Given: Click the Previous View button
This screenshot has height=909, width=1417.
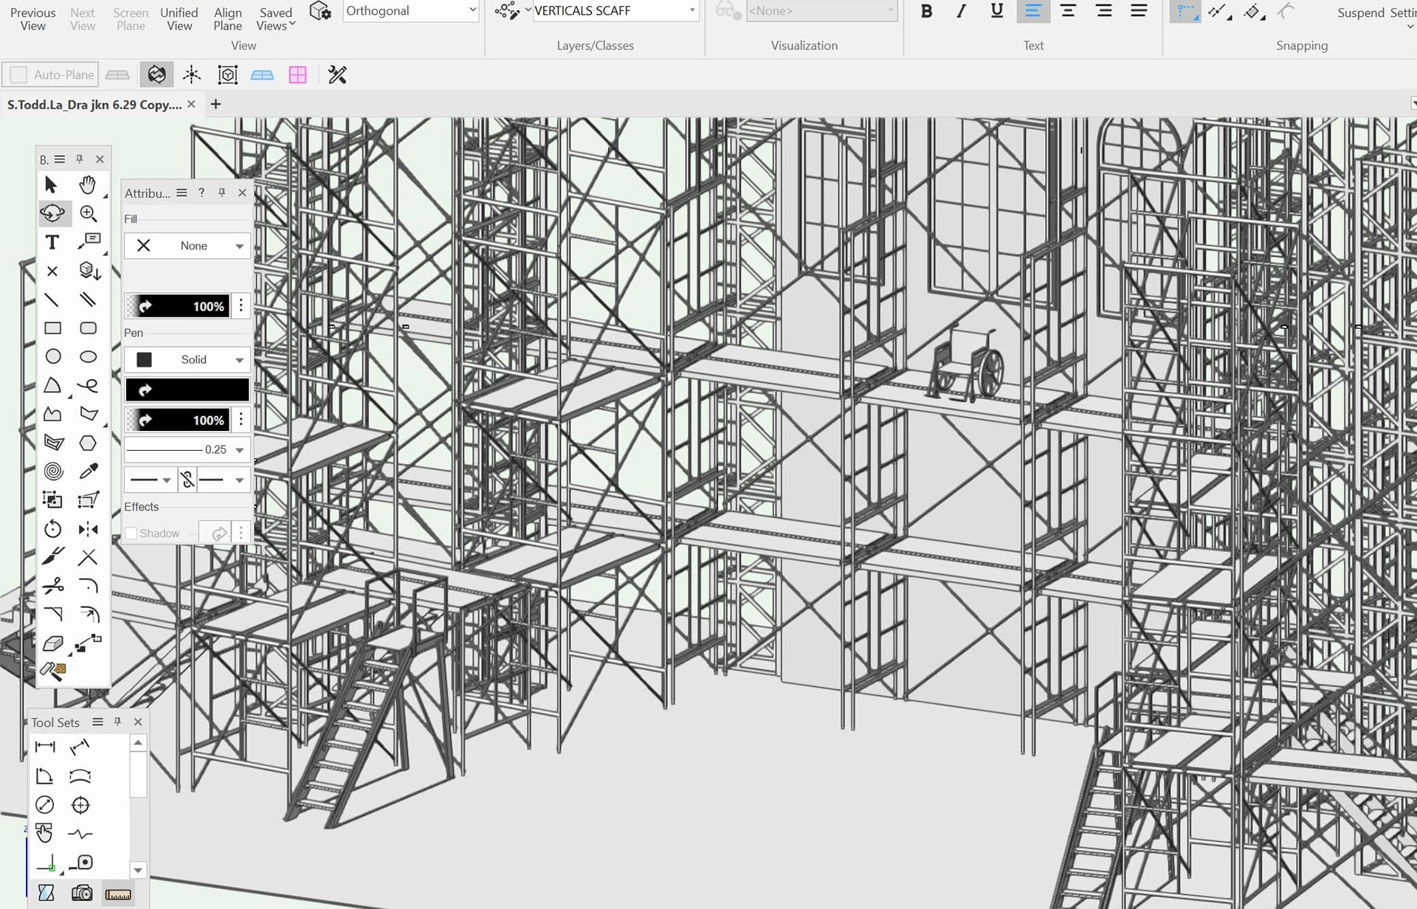Looking at the screenshot, I should (x=32, y=18).
